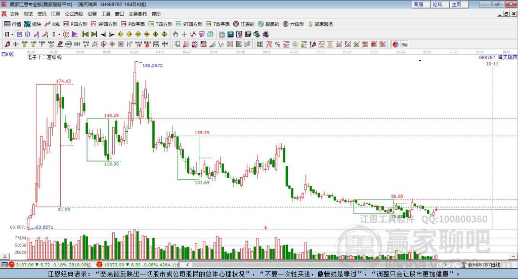The height and width of the screenshot is (279, 518).
Task: Click the red-blue yin-yang icon
Action: tap(396, 44)
